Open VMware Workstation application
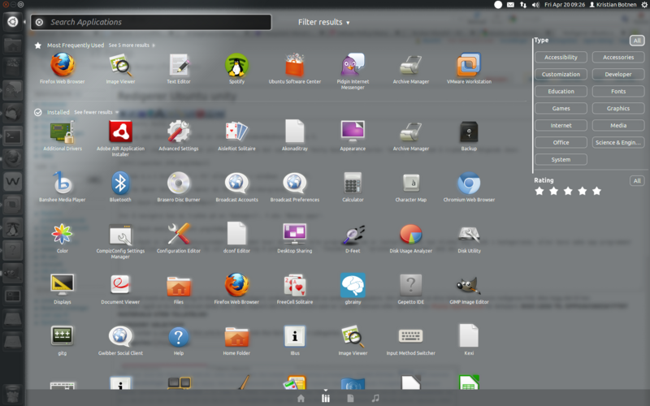 pyautogui.click(x=469, y=66)
